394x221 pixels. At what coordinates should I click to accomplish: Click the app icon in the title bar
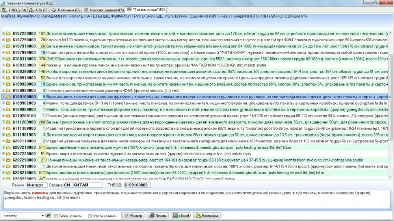click(x=2, y=3)
